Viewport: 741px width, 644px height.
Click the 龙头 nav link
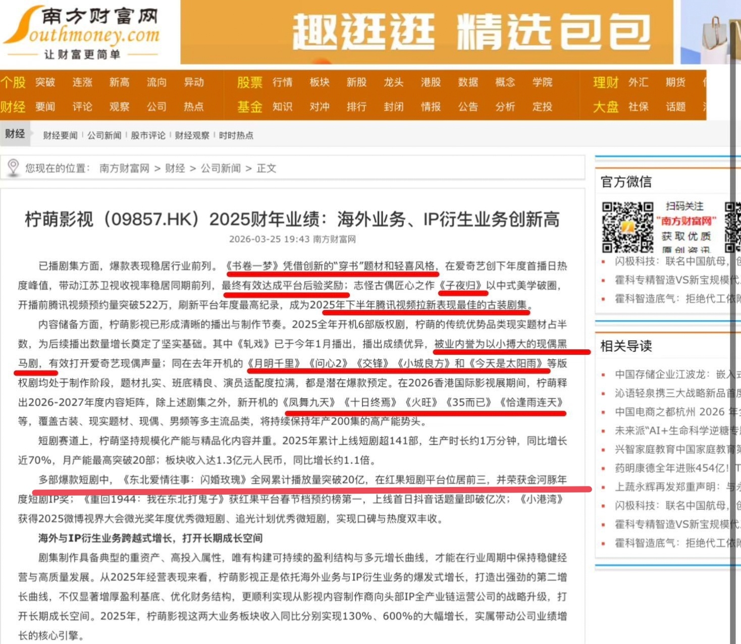click(x=394, y=82)
